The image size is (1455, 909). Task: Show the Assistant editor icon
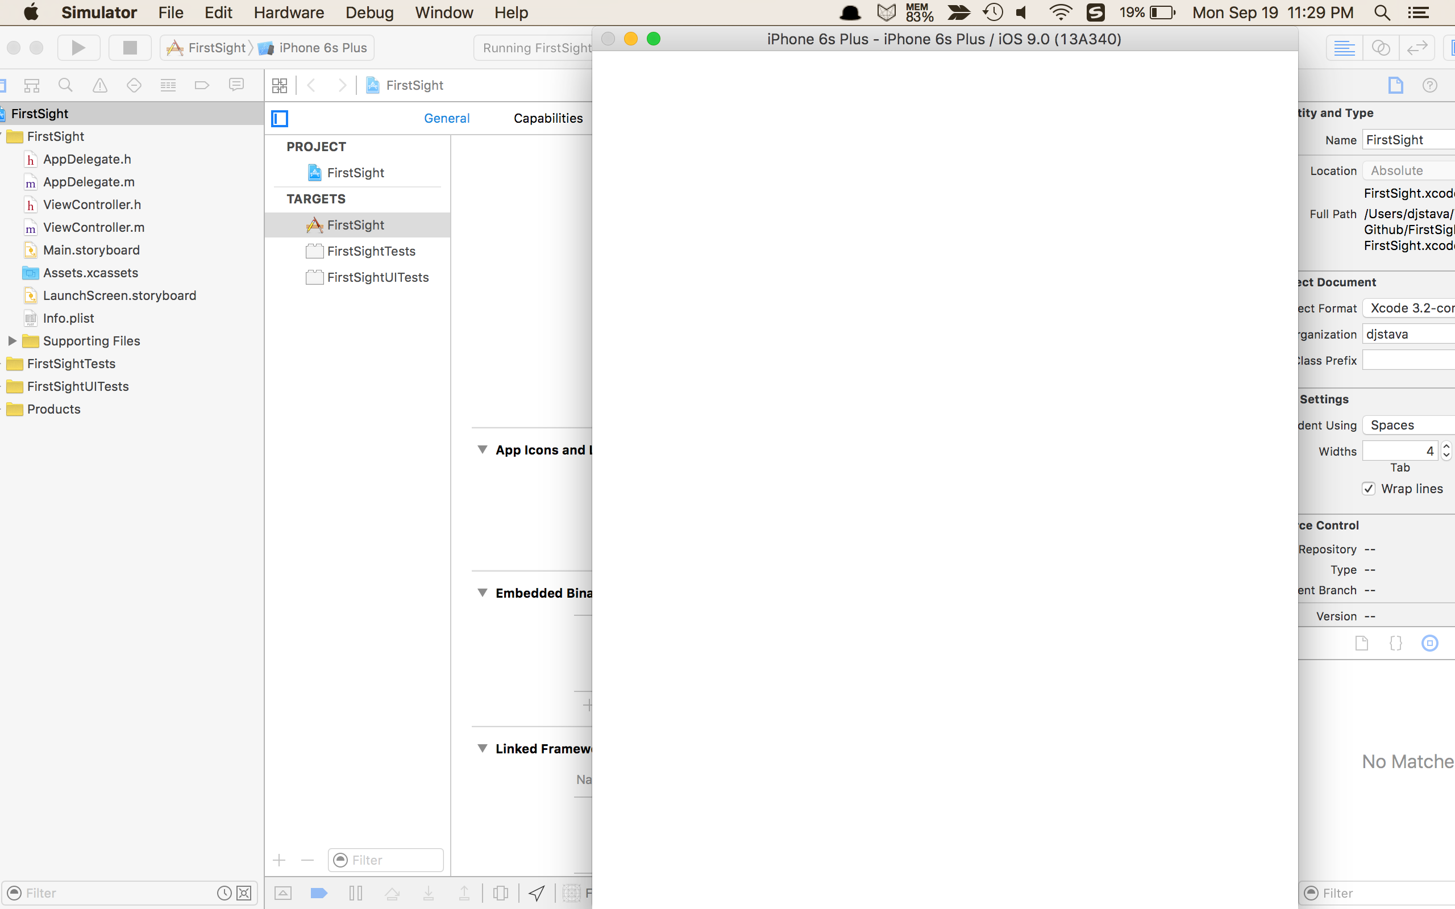click(1381, 48)
